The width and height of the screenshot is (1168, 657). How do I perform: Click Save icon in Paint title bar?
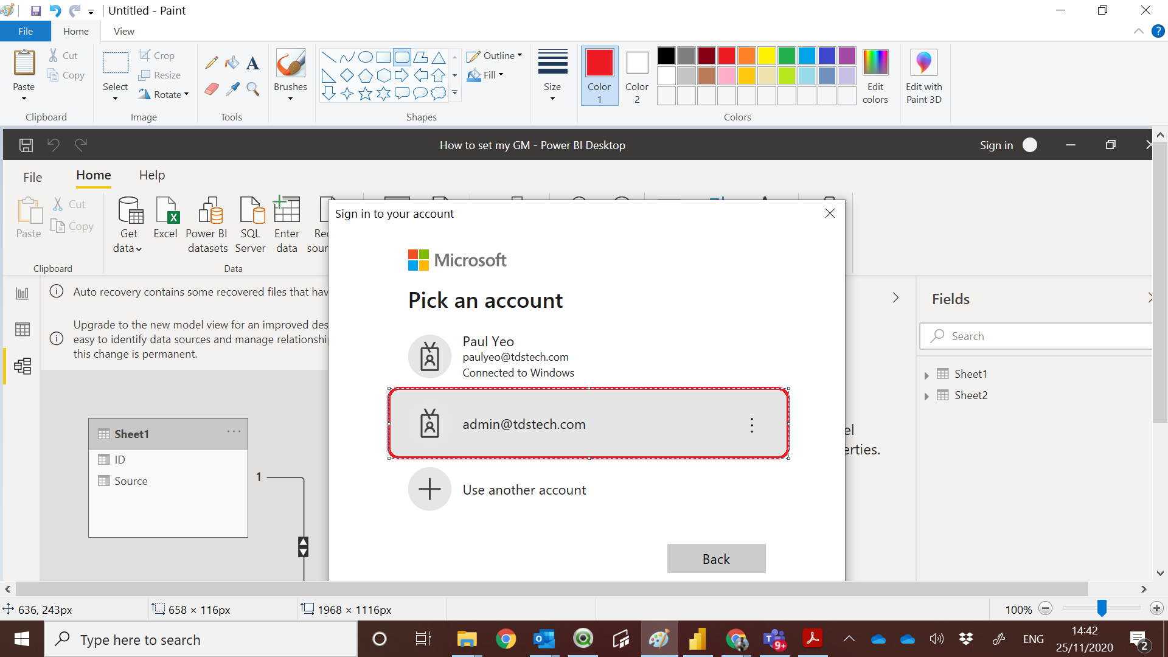(35, 10)
